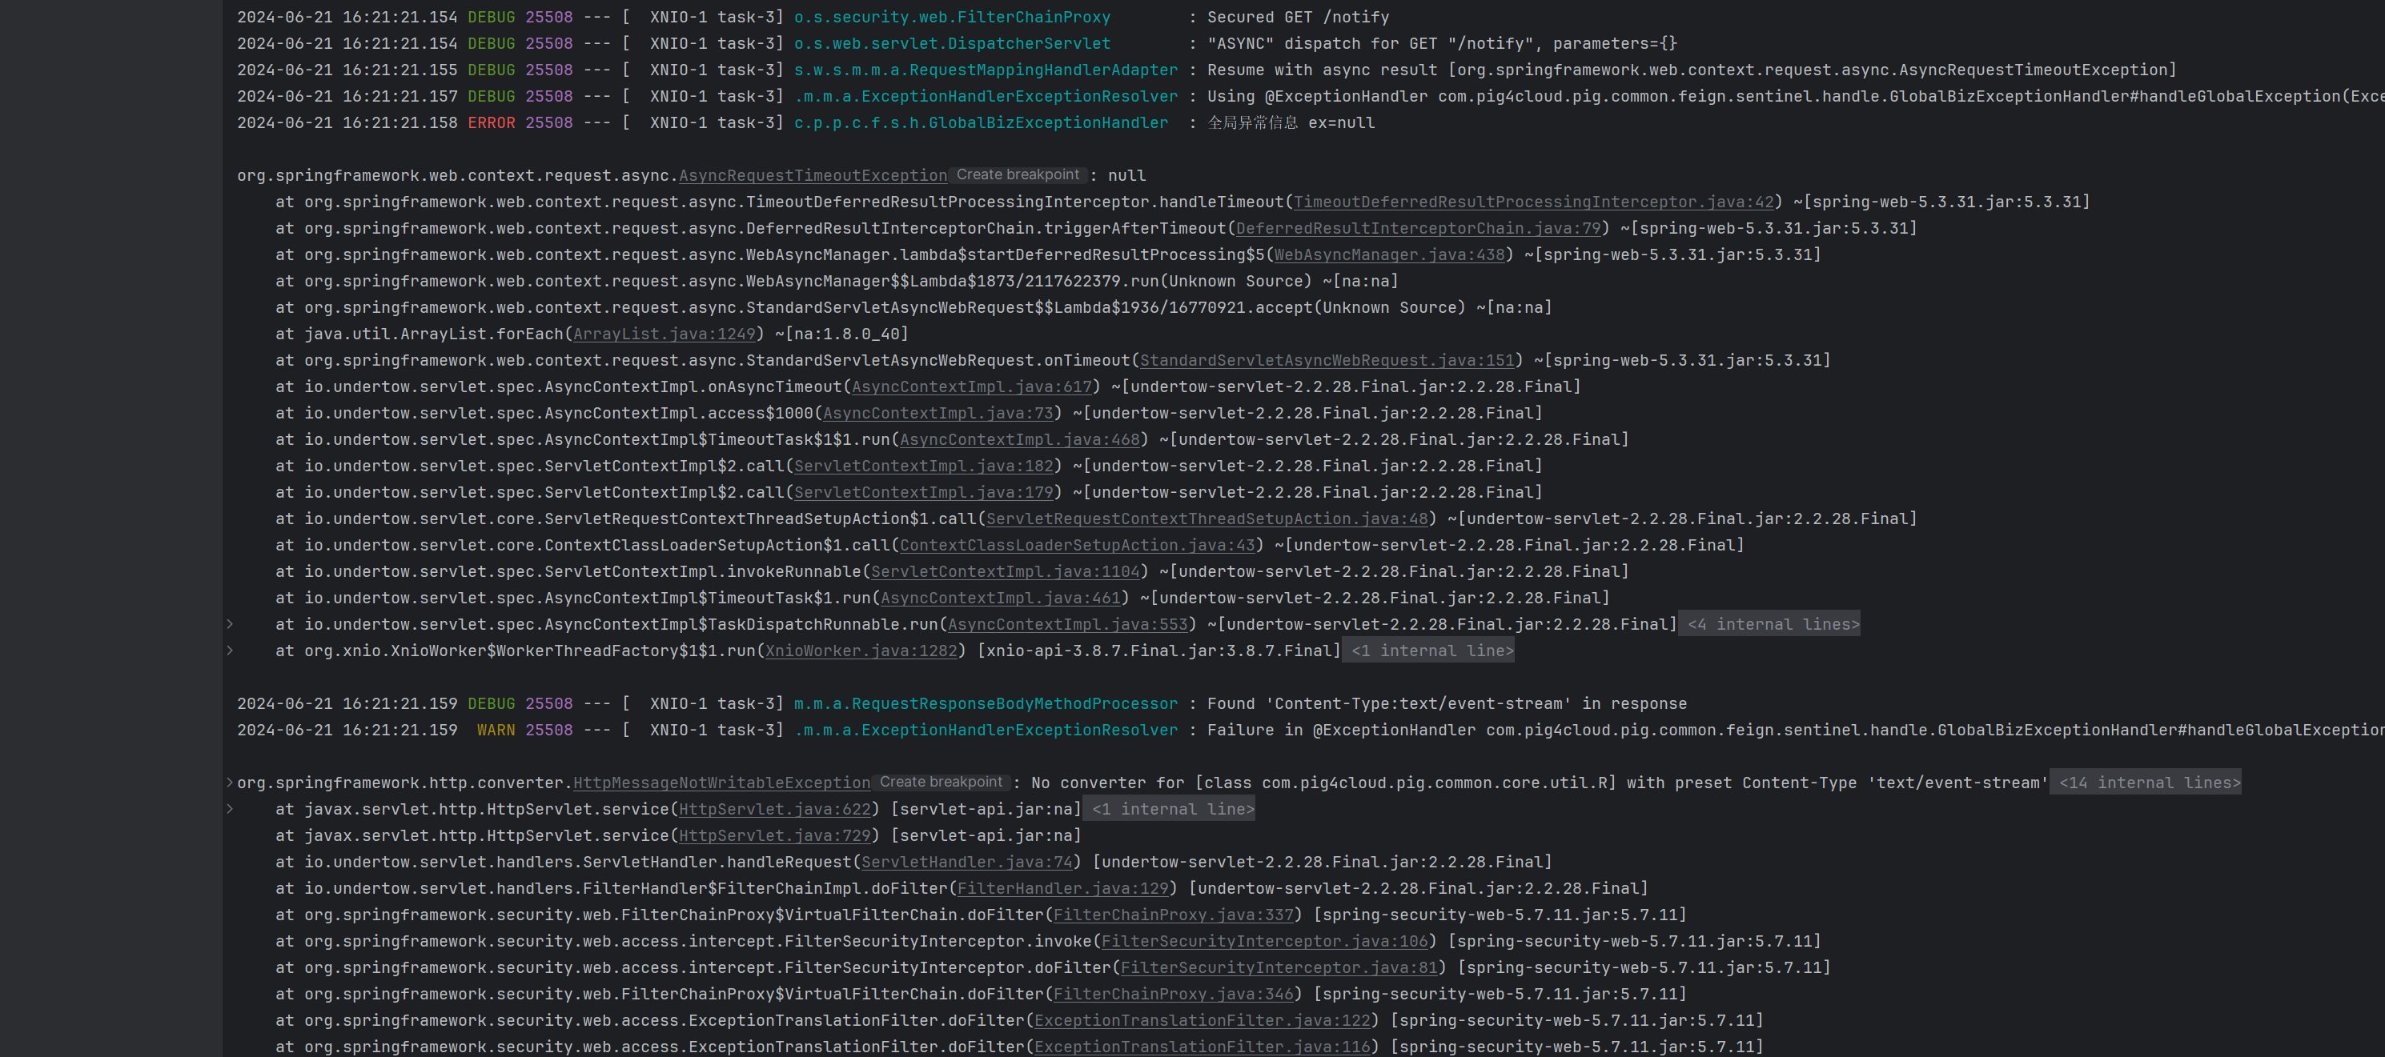This screenshot has width=2385, height=1057.
Task: Open DeferredResultInterceptorChain.java:79 source link
Action: (1415, 228)
